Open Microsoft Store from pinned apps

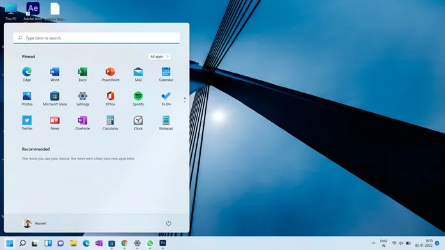coord(55,99)
